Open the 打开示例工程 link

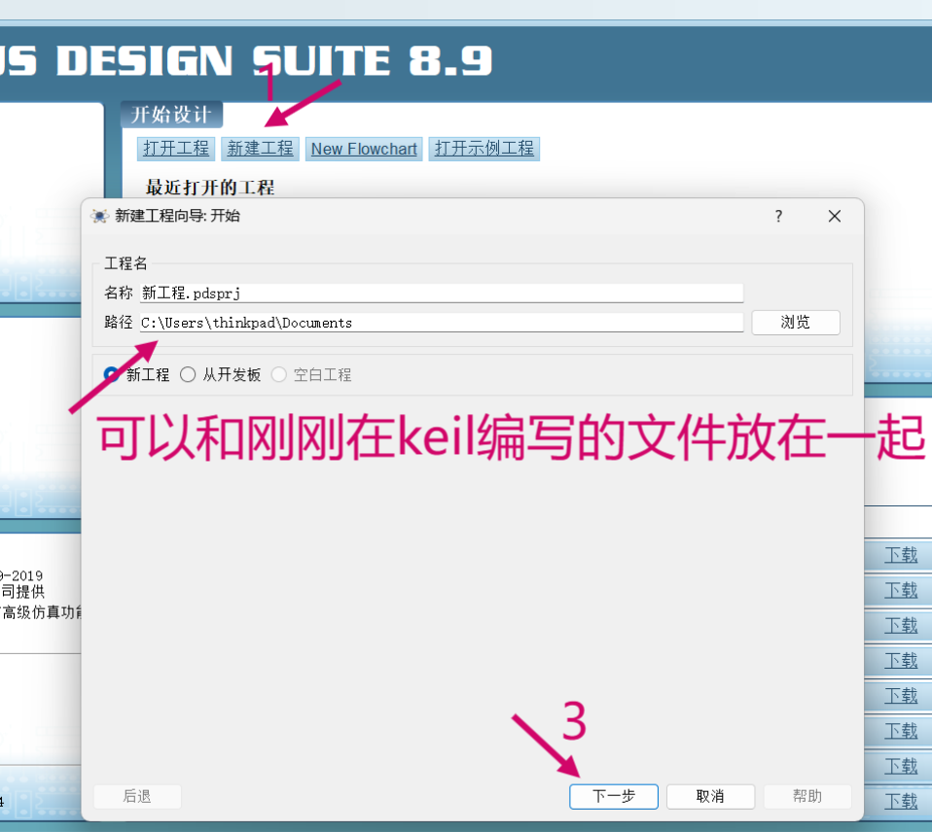(x=484, y=149)
